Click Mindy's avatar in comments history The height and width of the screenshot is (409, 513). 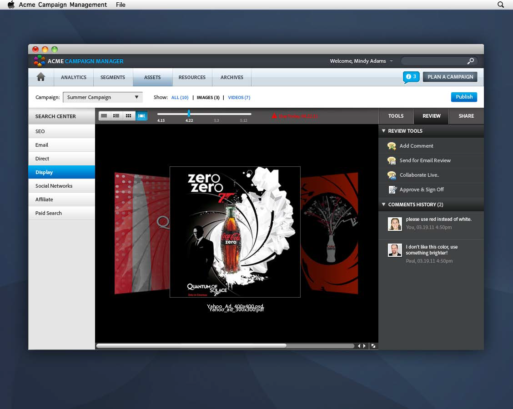point(395,224)
